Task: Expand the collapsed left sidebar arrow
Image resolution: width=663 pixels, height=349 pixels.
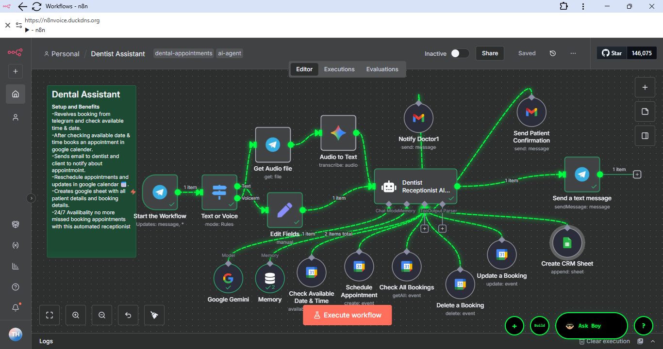Action: click(x=32, y=198)
